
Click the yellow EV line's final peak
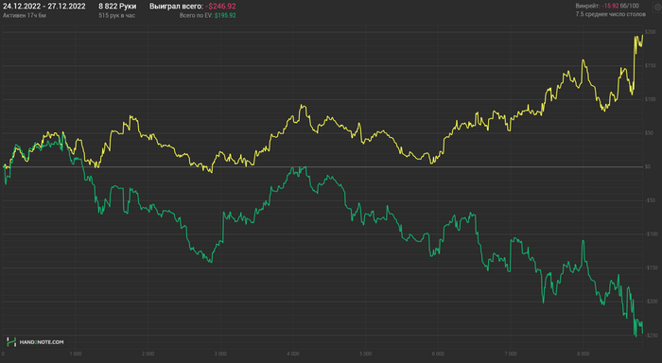[642, 35]
